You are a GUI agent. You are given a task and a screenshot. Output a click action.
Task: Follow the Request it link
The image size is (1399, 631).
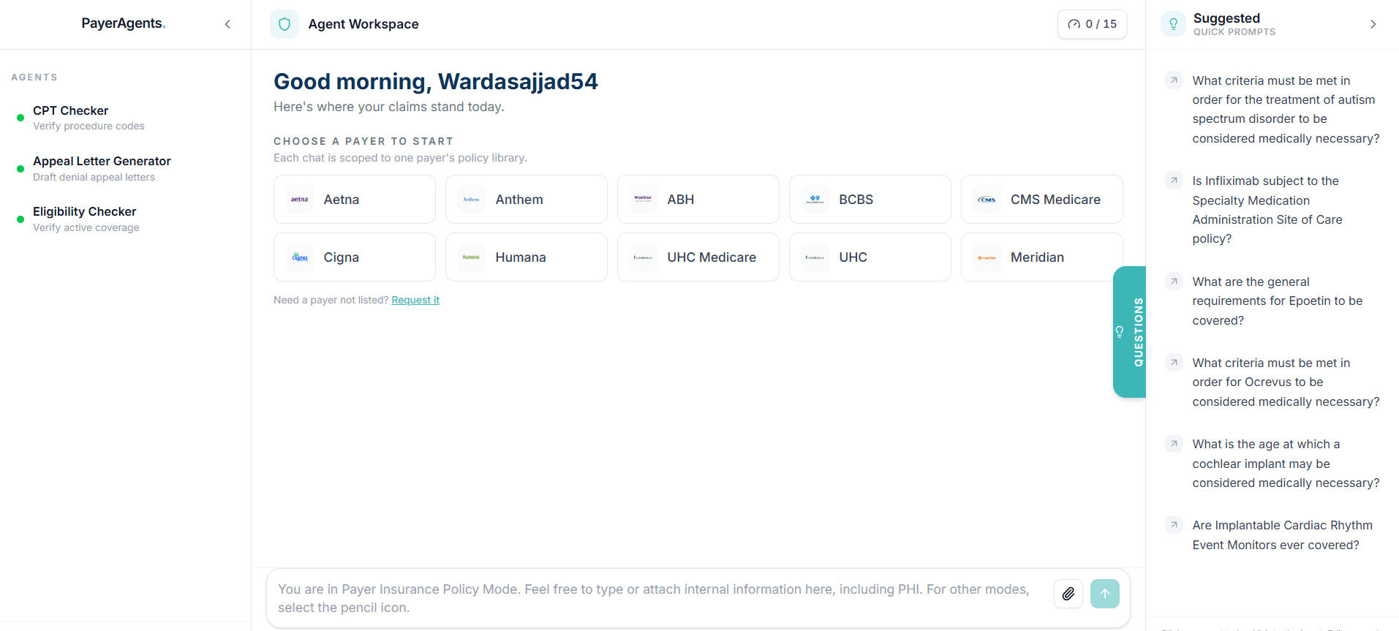coord(415,300)
